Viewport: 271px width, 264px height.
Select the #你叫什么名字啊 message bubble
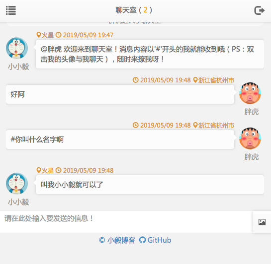point(120,139)
